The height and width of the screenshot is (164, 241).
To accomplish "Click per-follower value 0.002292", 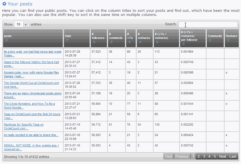I will point(187,125).
